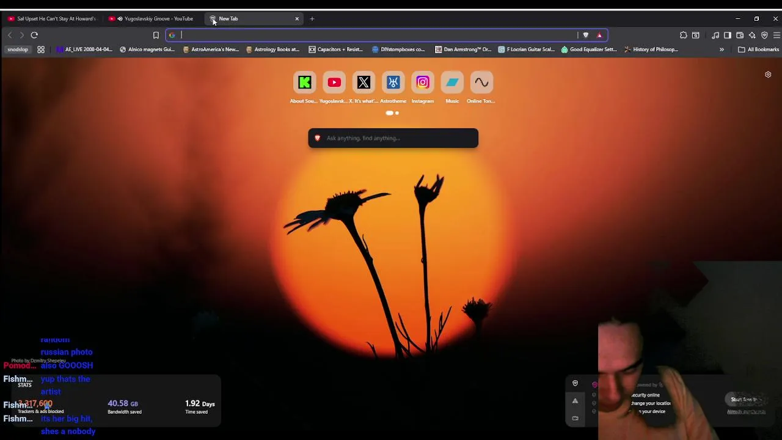This screenshot has width=782, height=440.
Task: Bookmark this page using the bookmark icon
Action: tap(156, 35)
